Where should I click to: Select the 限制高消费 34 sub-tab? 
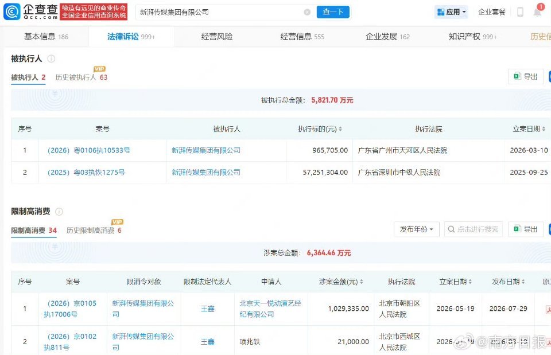click(34, 231)
